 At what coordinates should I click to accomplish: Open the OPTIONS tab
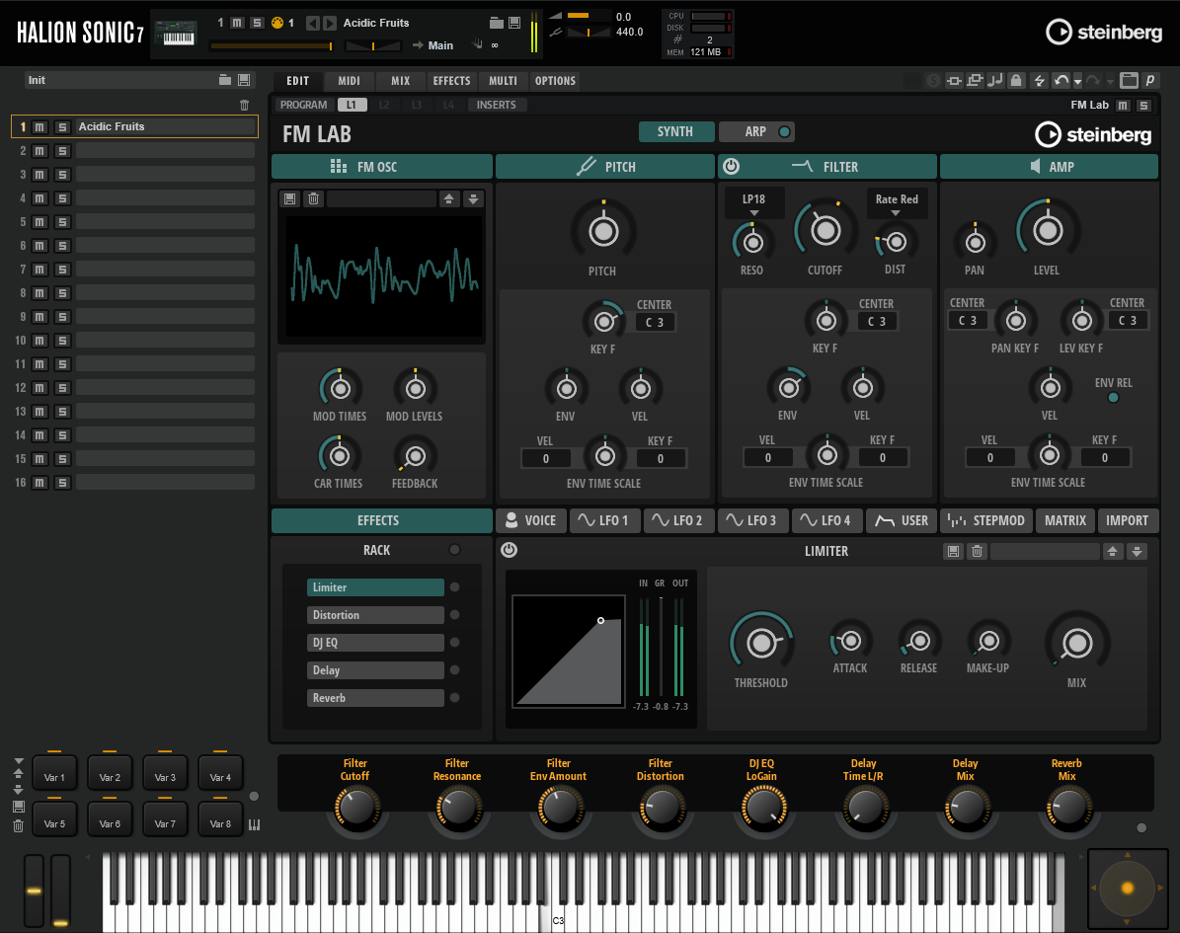[x=555, y=81]
